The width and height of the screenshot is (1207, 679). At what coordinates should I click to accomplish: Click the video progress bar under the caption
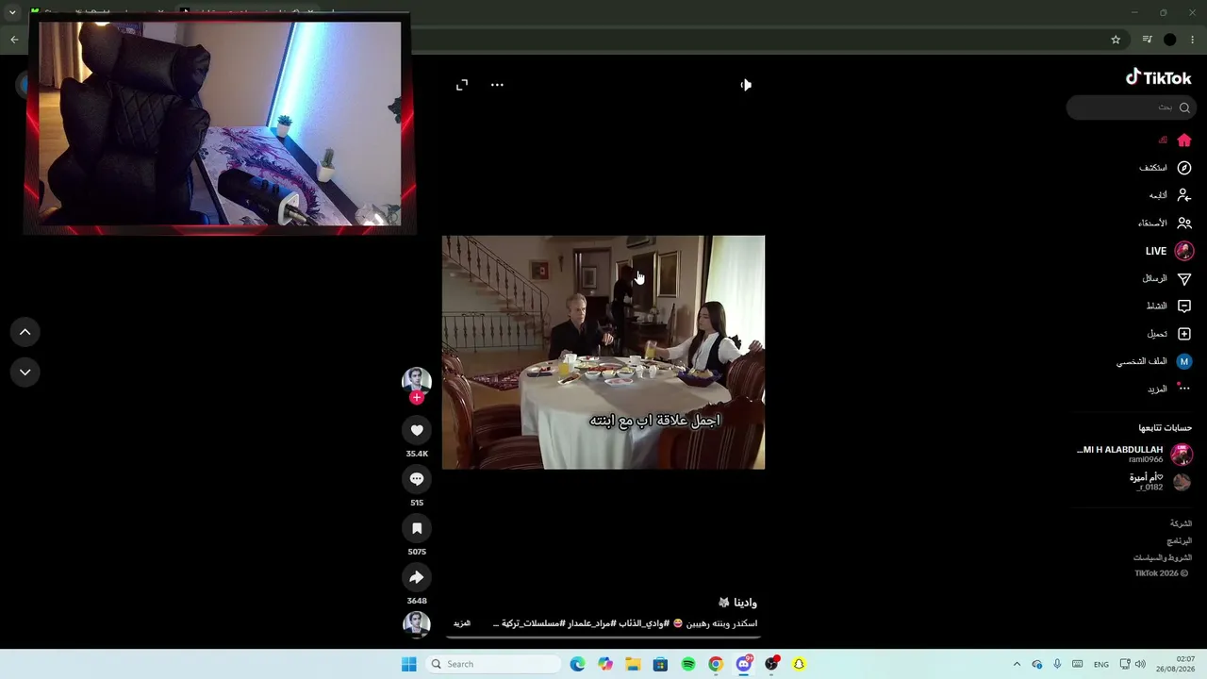click(603, 636)
